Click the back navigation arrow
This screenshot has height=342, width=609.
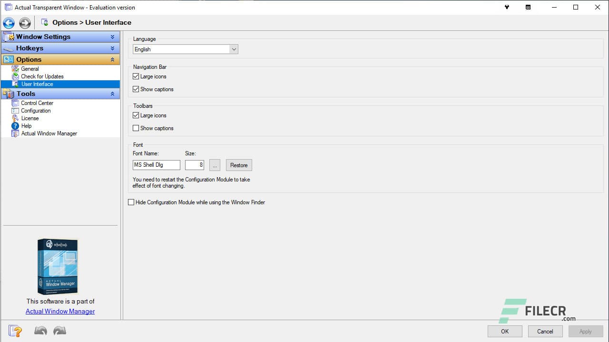click(x=9, y=22)
